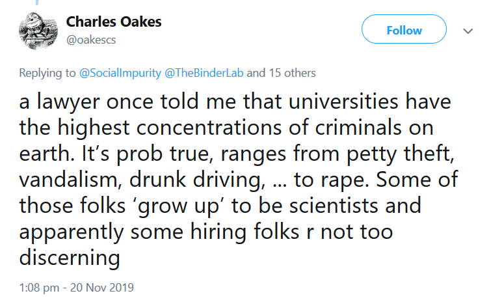Click the 'Replying to' label
The width and height of the screenshot is (489, 302).
coord(47,73)
